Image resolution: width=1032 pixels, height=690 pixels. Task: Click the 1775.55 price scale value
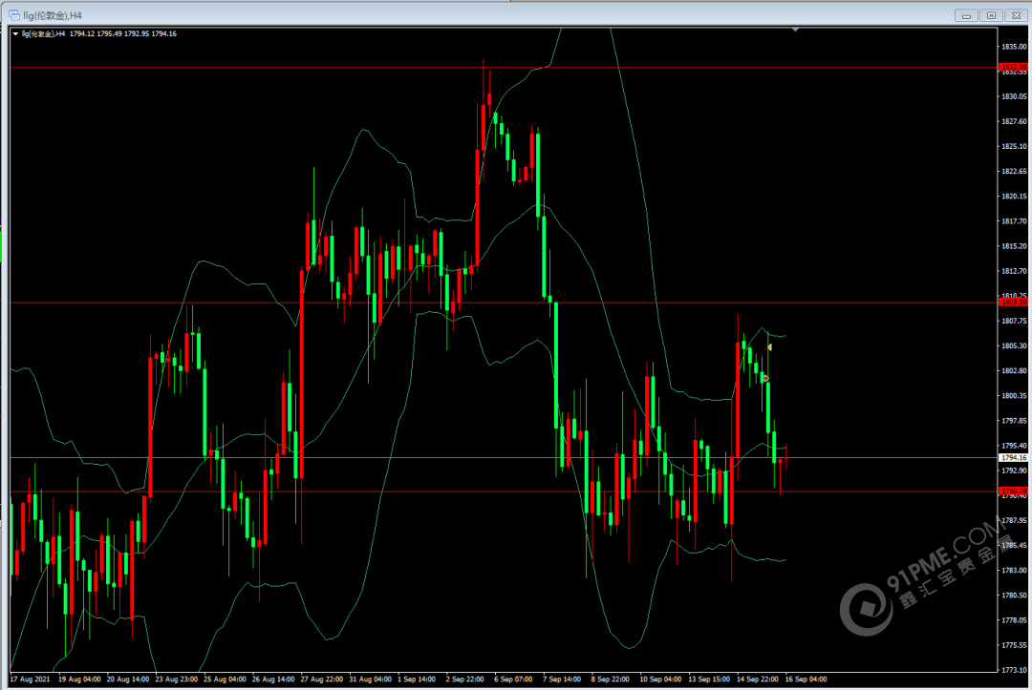click(1014, 645)
